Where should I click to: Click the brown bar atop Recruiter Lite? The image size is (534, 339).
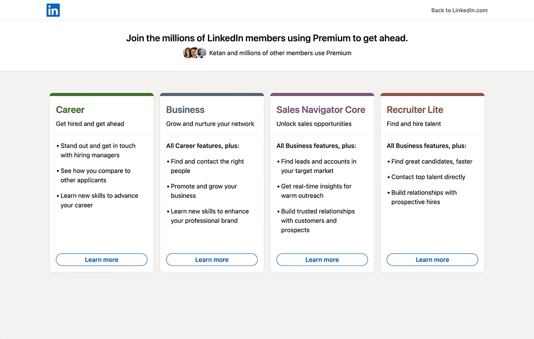(x=432, y=94)
